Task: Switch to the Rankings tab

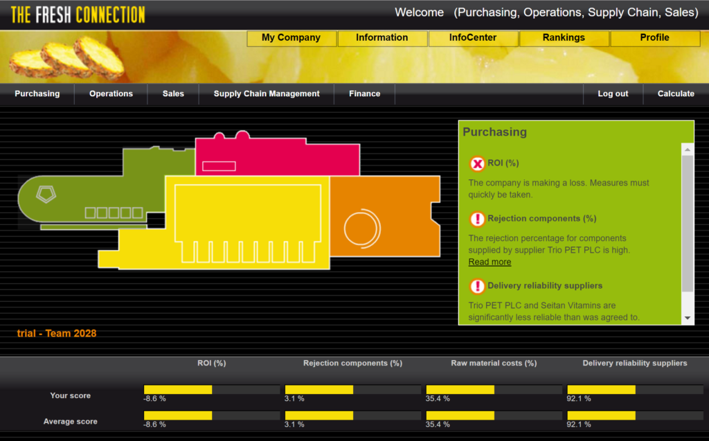Action: tap(564, 38)
